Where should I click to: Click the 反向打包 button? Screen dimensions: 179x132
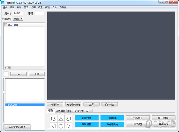point(109,104)
